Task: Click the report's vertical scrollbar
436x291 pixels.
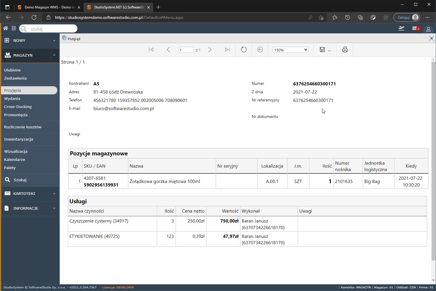Action: [433, 160]
